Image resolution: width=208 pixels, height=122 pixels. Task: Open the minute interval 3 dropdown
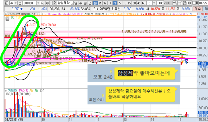[x=154, y=3]
